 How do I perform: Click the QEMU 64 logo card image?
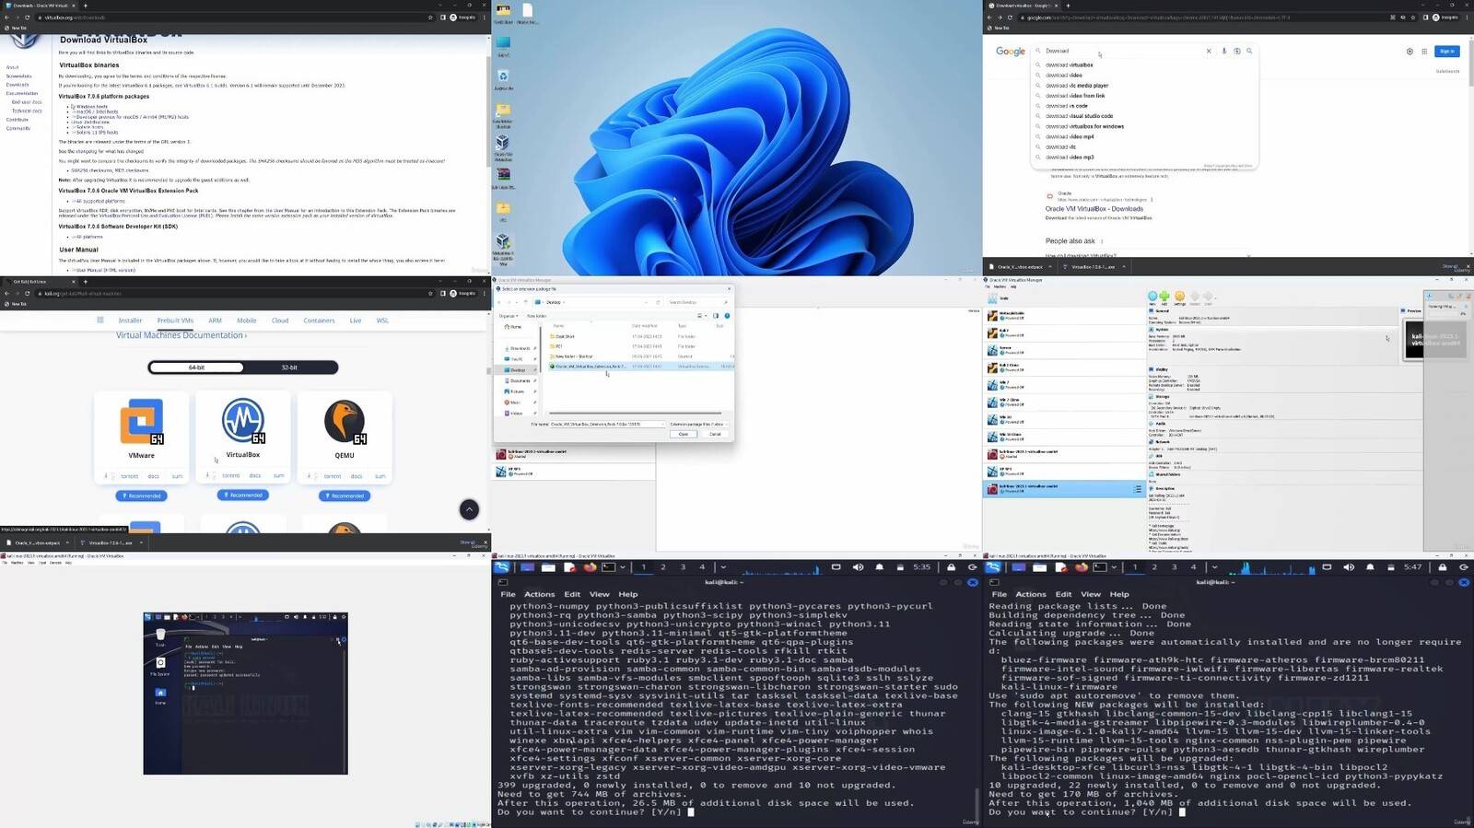(x=345, y=423)
